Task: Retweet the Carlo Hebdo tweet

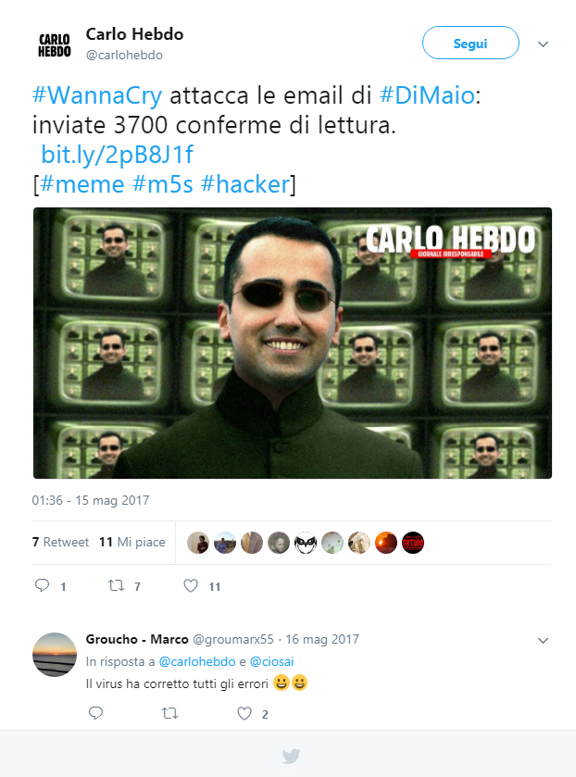Action: [x=117, y=585]
